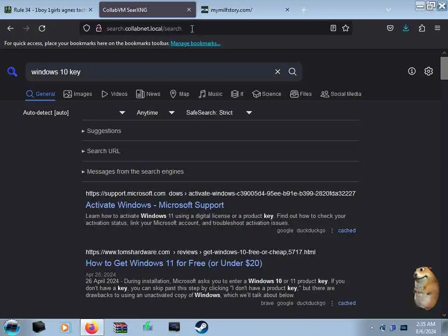Screen dimensions: 448x336
Task: Select the Files search category
Action: 301,94
